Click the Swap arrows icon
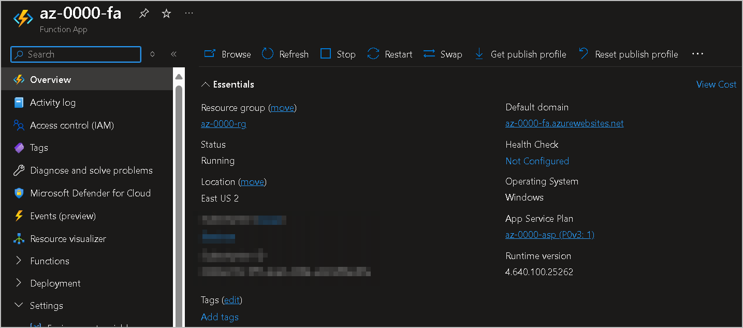Image resolution: width=743 pixels, height=328 pixels. point(429,54)
